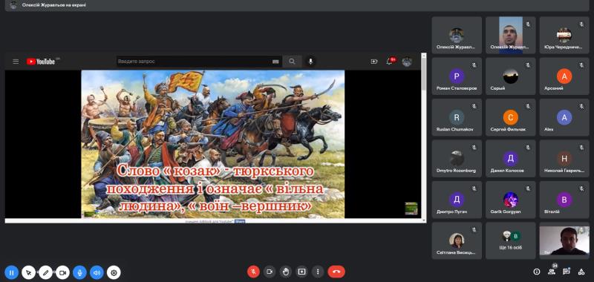Select the cursor pointer recording tool
The image size is (594, 282).
(28, 272)
